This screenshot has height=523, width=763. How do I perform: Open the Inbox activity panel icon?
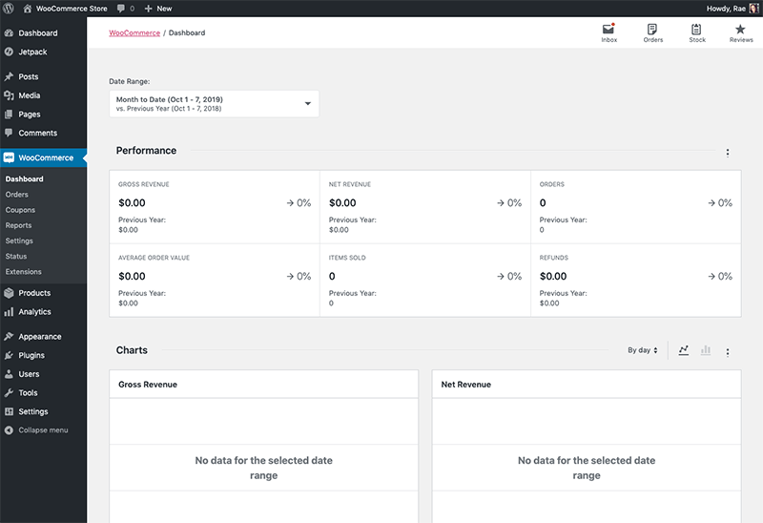coord(608,30)
